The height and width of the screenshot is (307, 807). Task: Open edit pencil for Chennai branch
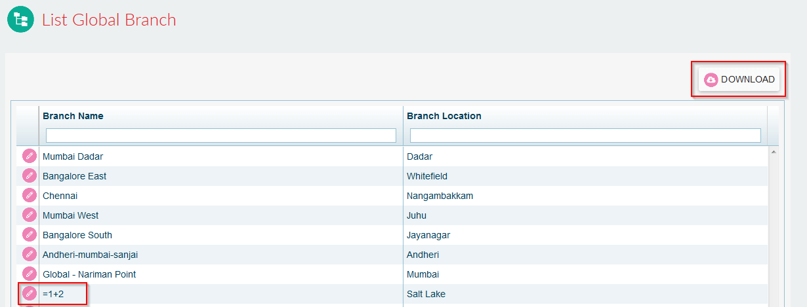click(30, 196)
